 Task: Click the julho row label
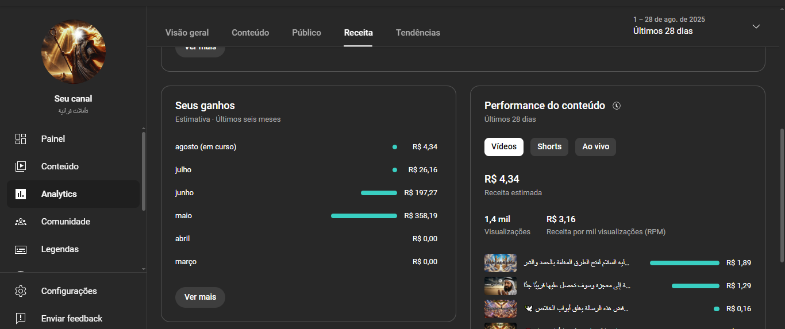click(183, 170)
